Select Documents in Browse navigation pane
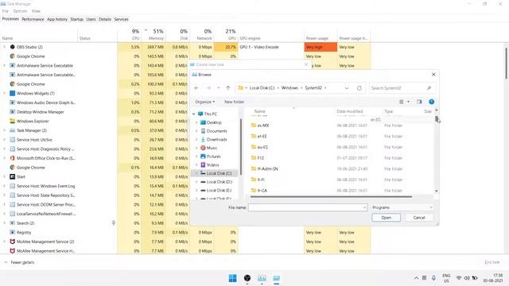The height and width of the screenshot is (286, 509). coord(216,131)
